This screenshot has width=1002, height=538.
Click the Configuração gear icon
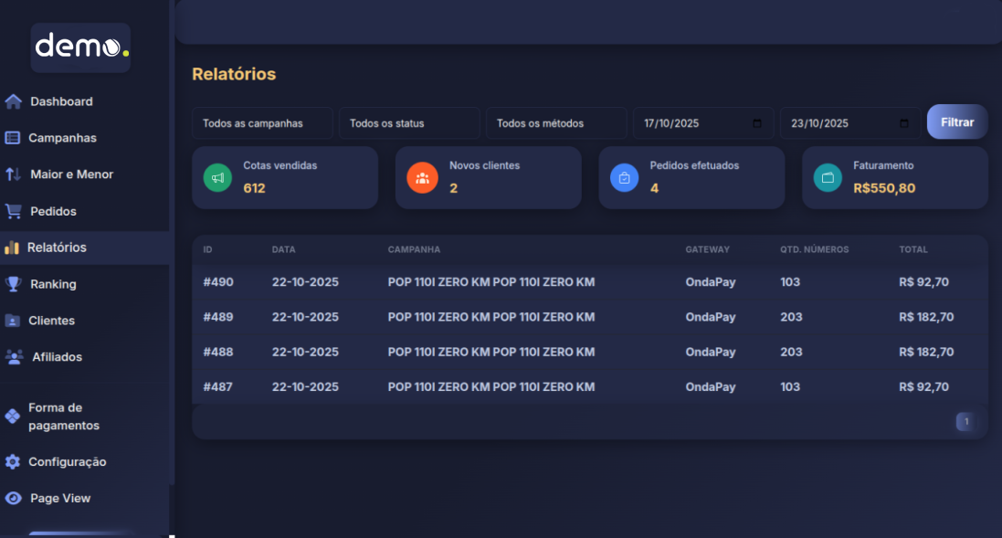13,462
